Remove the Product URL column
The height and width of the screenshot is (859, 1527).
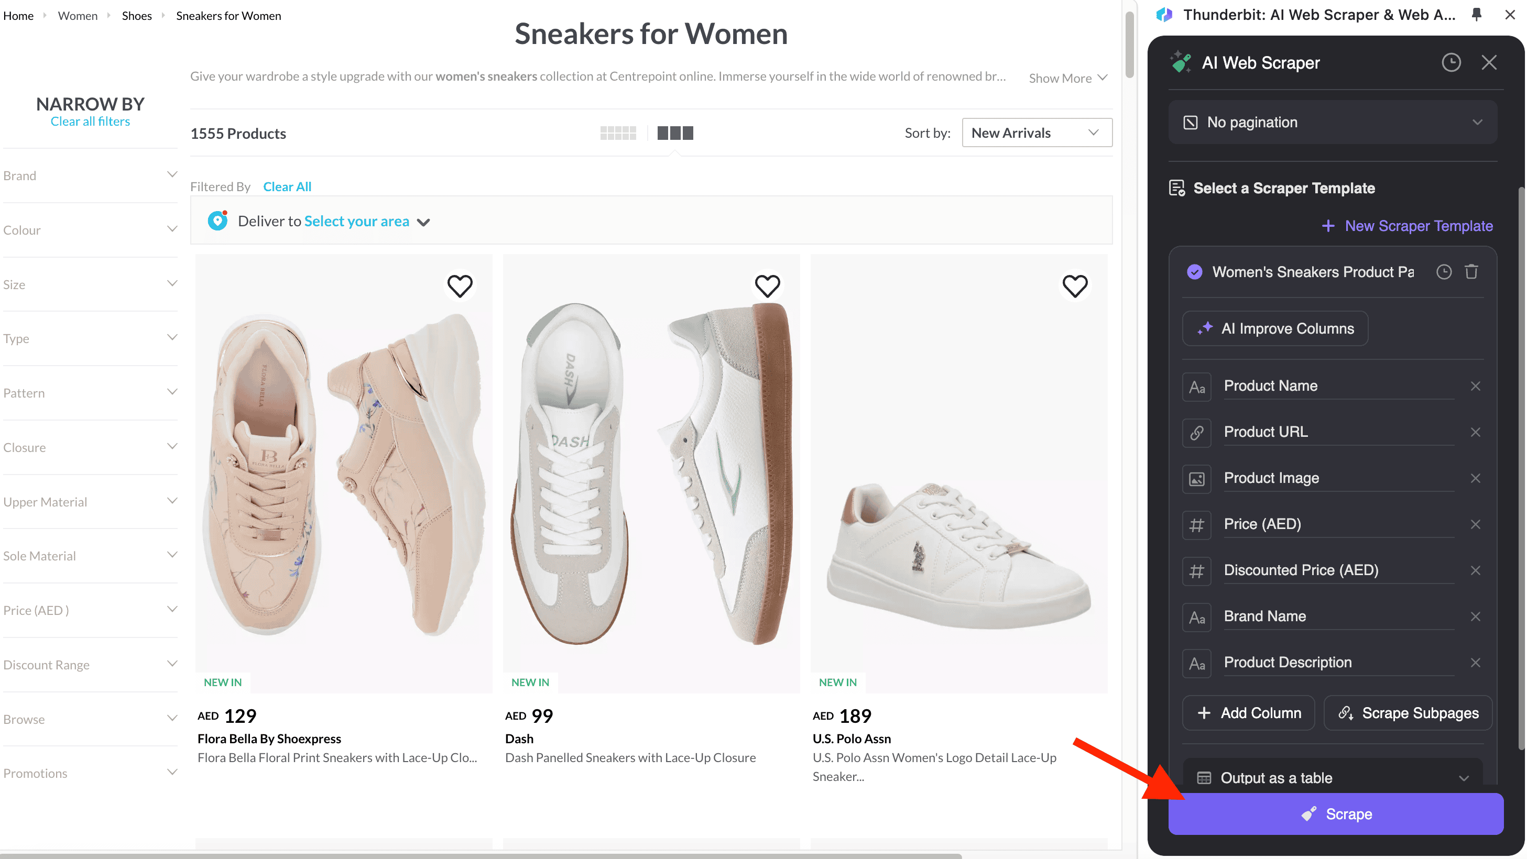pos(1476,433)
